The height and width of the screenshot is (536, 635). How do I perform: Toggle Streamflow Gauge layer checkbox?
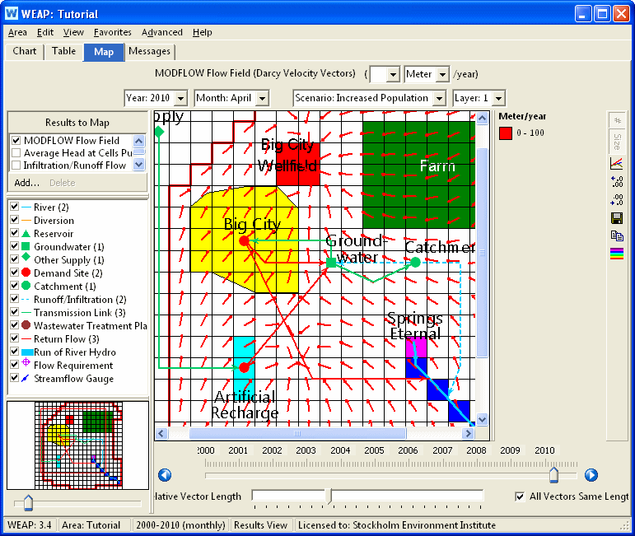click(x=15, y=378)
